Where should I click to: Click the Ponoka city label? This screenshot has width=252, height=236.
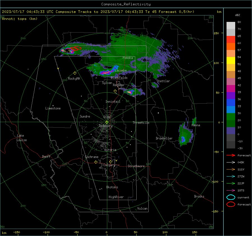pyautogui.click(x=128, y=58)
